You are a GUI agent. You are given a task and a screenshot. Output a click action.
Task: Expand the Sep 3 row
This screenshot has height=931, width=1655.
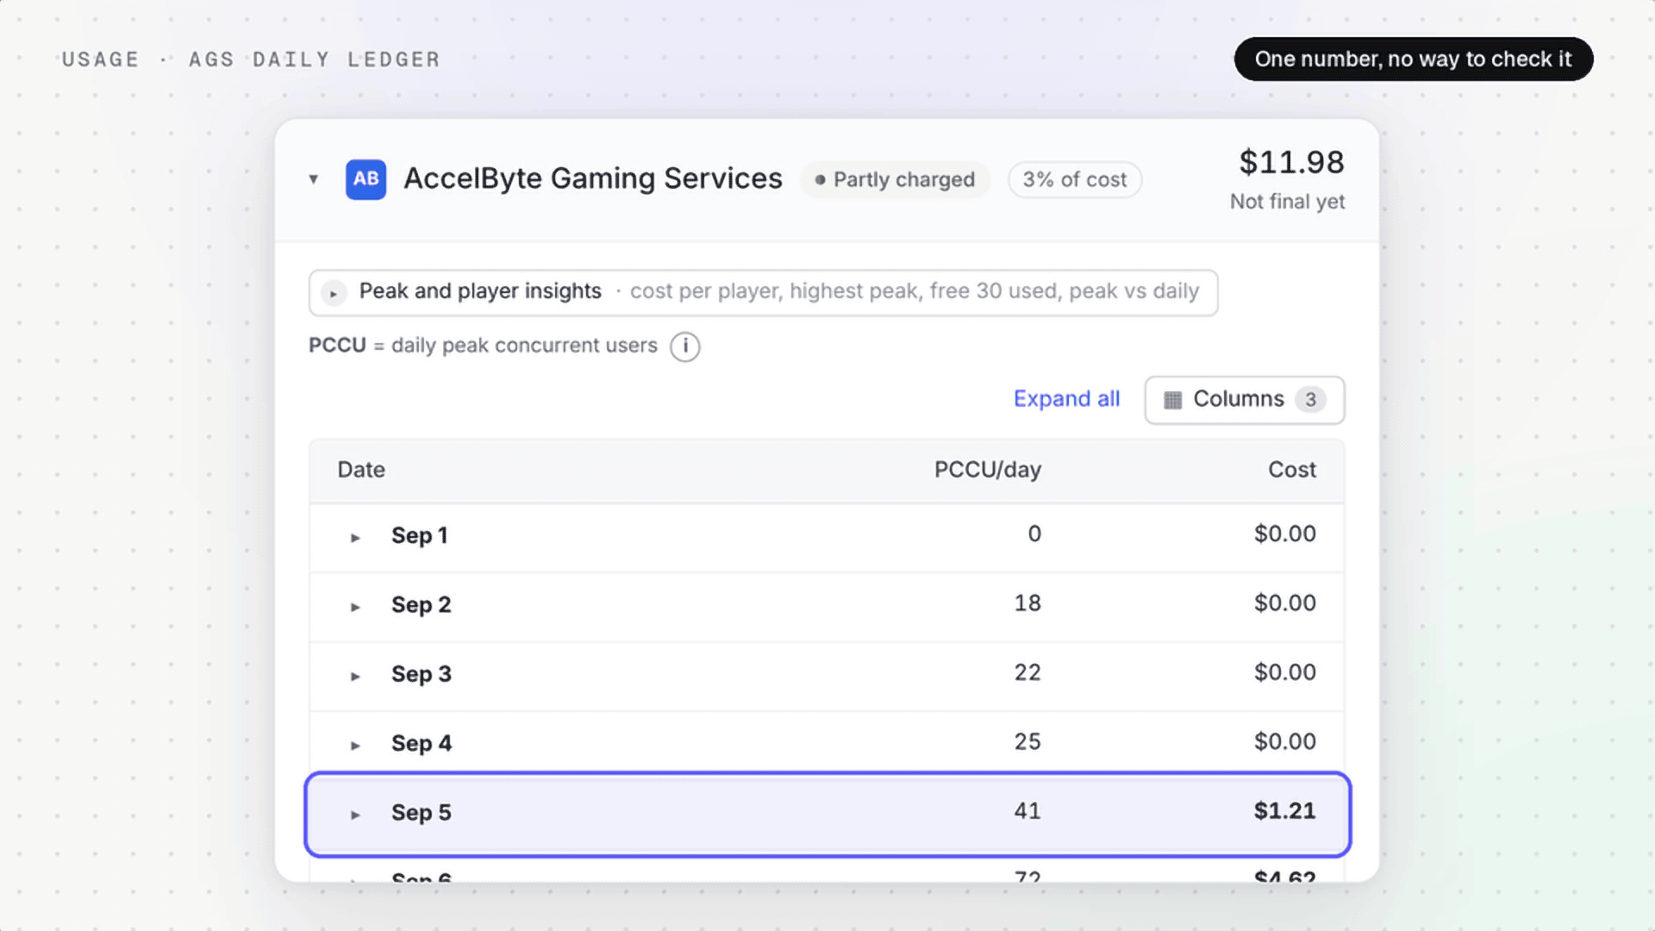[x=355, y=676]
